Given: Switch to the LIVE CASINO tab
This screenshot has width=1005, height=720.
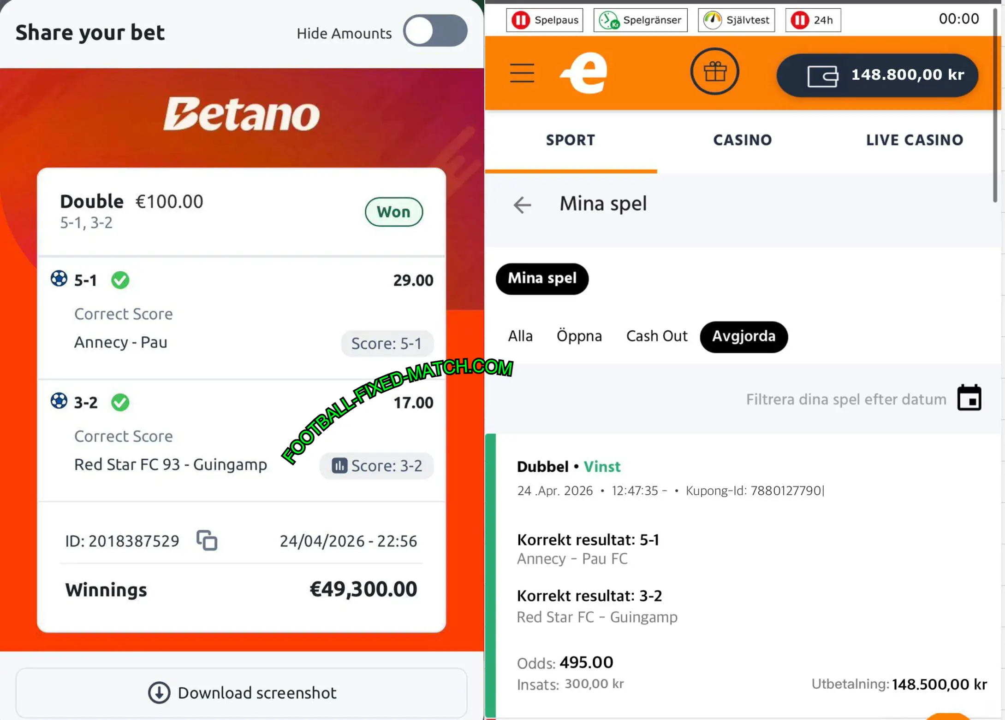Looking at the screenshot, I should tap(914, 140).
